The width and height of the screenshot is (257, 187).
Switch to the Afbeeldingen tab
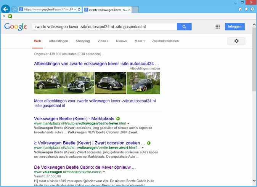(58, 41)
